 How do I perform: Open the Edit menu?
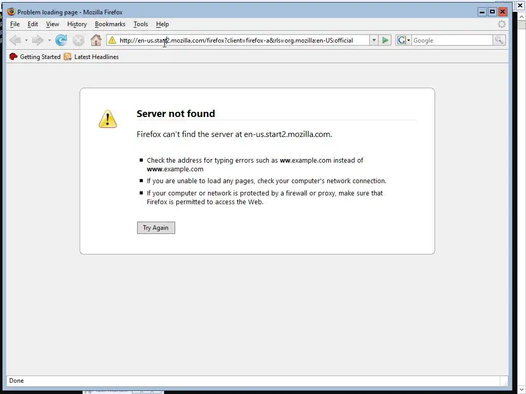pos(32,24)
